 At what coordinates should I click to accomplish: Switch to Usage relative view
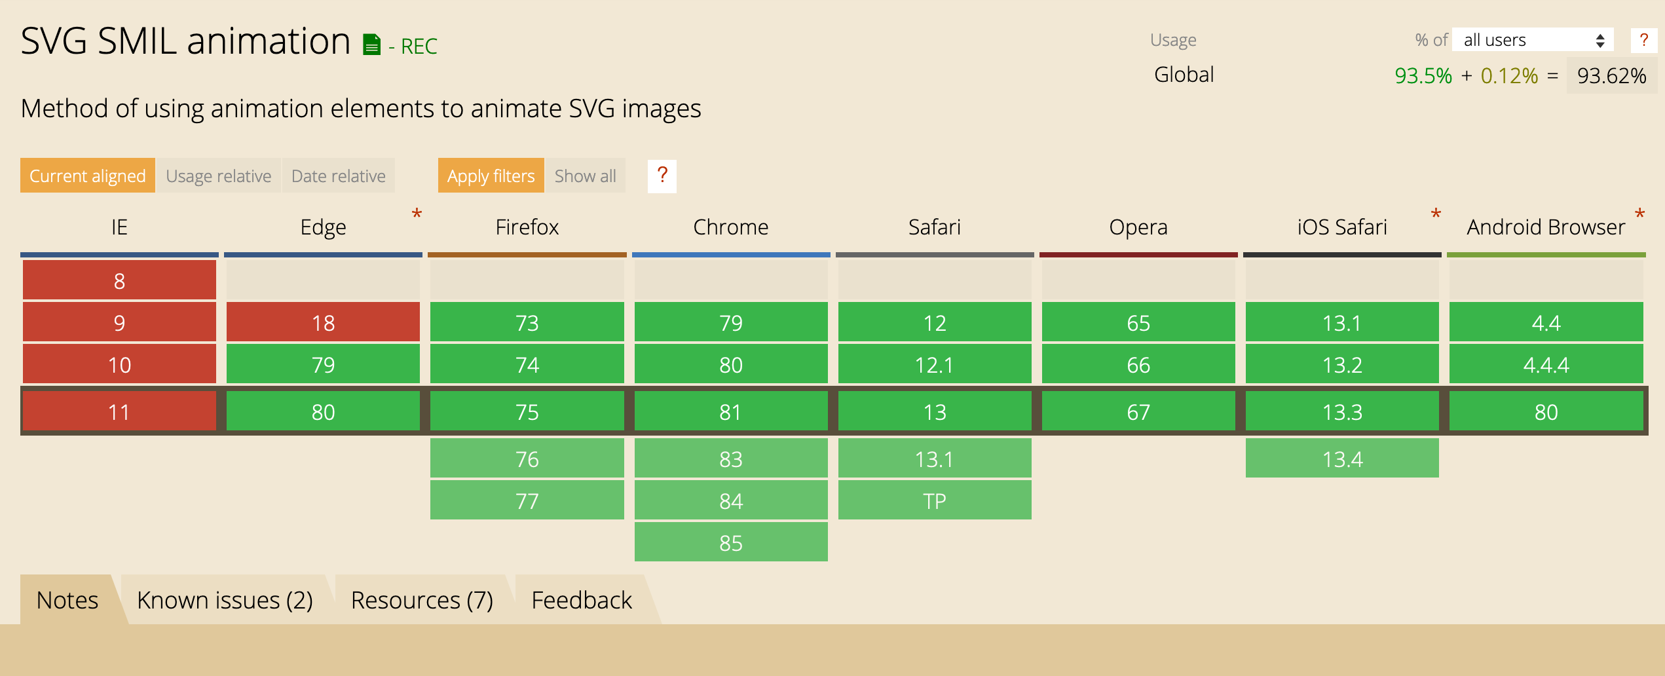click(x=218, y=176)
